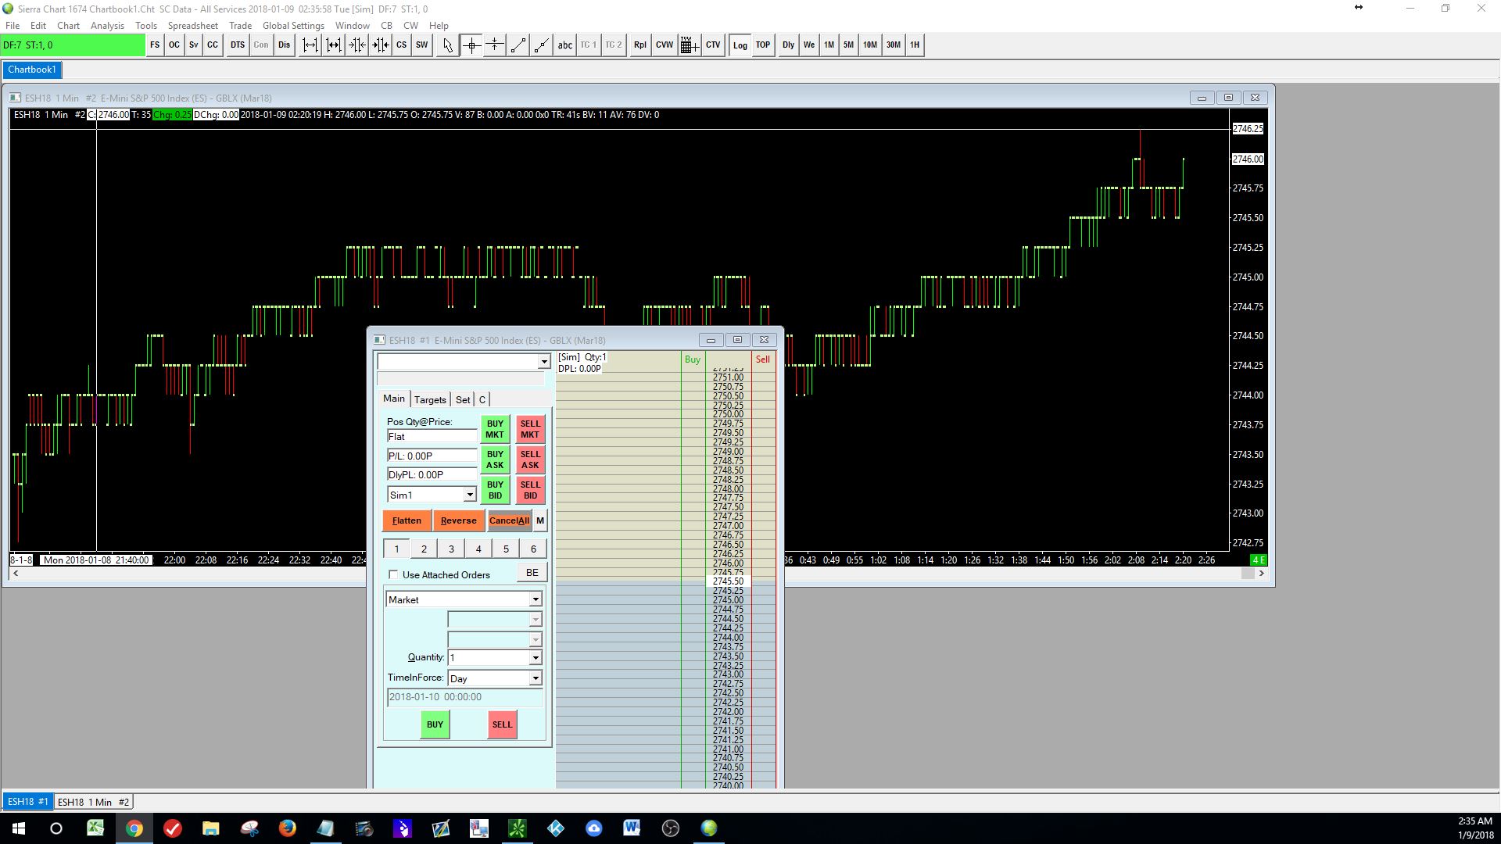Screen dimensions: 1501x844
Task: Click the 2745.50 price row in ladder
Action: tap(728, 581)
